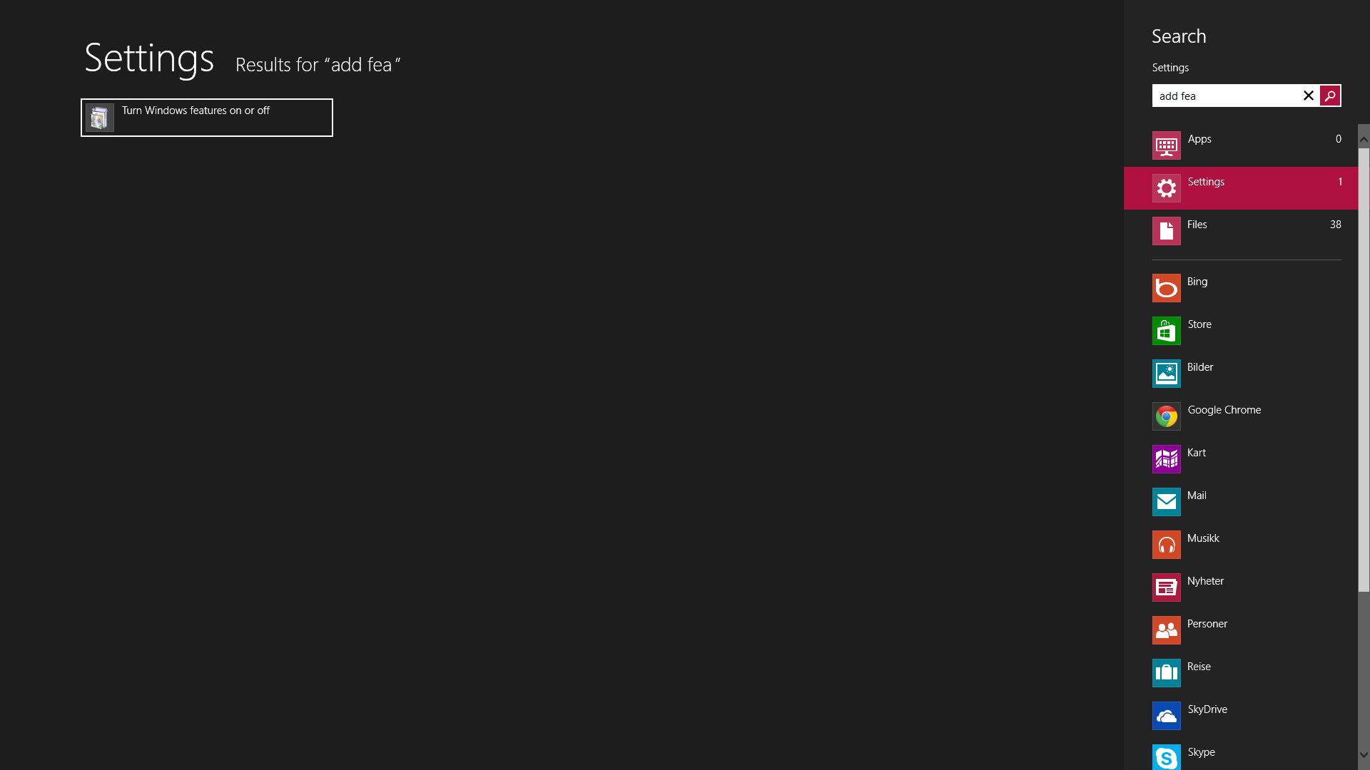Focus the 'add fea' search field
This screenshot has height=770, width=1370.
1225,96
